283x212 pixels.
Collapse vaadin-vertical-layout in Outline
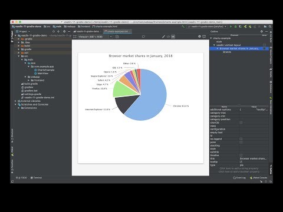(215, 45)
